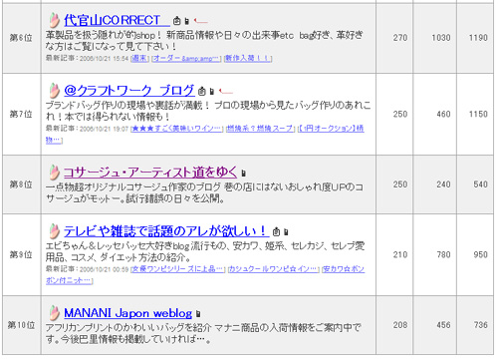Click the PC site icon after @クラフトワーク ブログ
498x361 pixels.
click(202, 91)
